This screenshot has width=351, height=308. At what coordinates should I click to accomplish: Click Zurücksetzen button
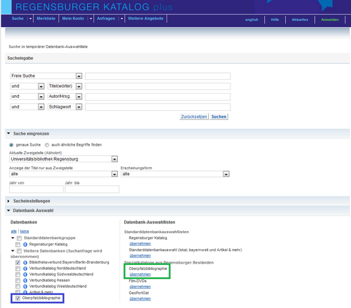tap(194, 117)
